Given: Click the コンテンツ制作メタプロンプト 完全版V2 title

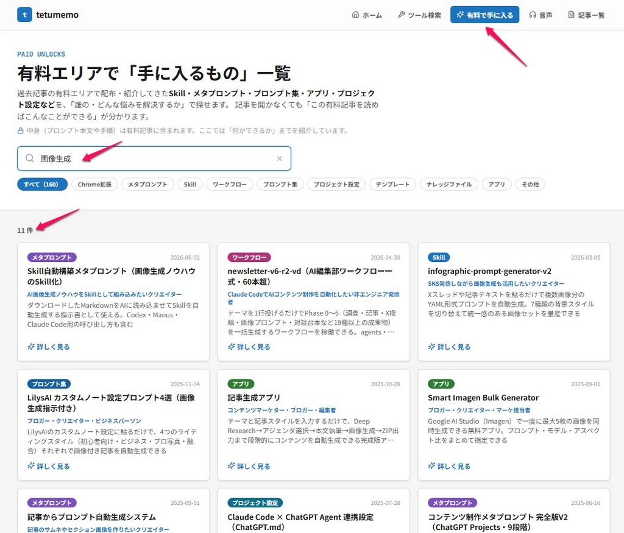Looking at the screenshot, I should click(498, 522).
